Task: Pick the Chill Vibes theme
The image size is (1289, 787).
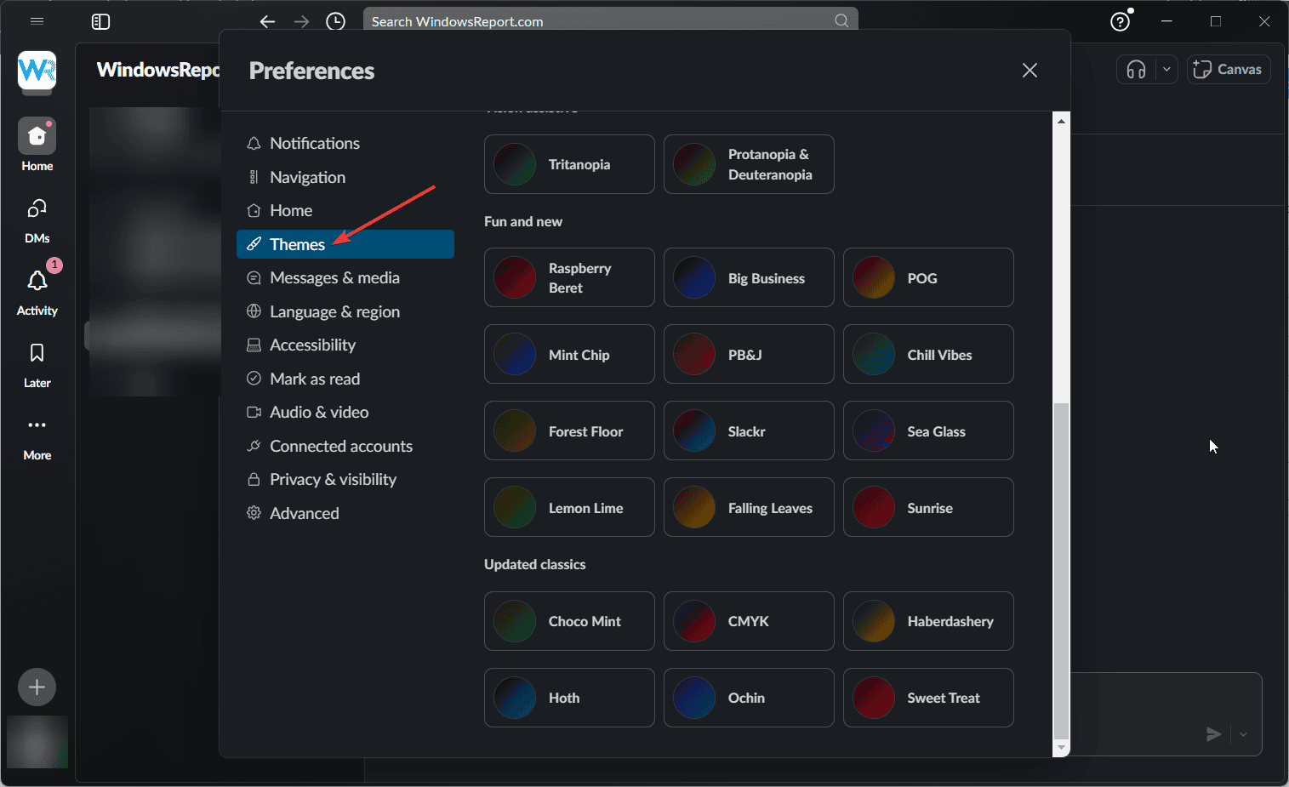Action: pos(928,354)
